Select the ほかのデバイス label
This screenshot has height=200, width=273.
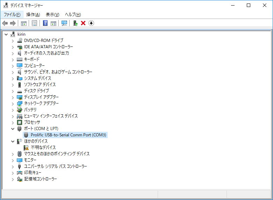click(36, 141)
